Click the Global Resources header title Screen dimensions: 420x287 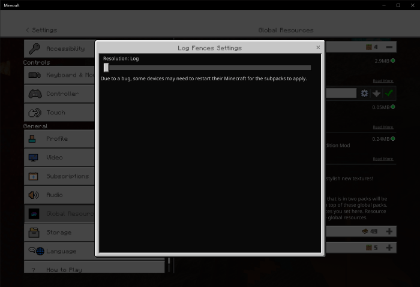[286, 30]
